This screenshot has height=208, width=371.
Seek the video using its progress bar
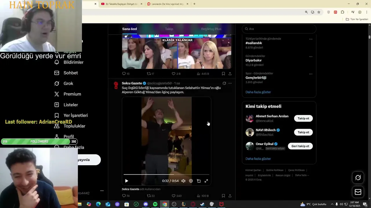coord(166,174)
